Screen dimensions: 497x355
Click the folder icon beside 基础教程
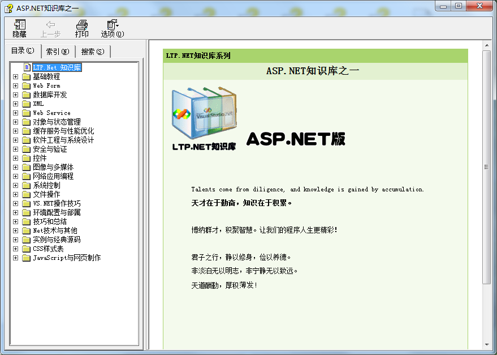click(26, 76)
